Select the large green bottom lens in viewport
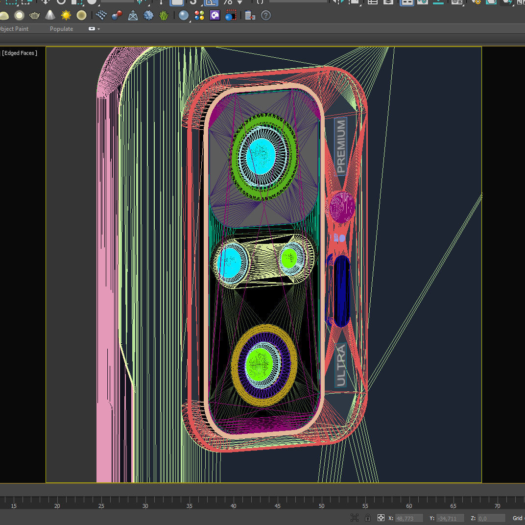Viewport: 525px width, 525px height. coord(260,365)
